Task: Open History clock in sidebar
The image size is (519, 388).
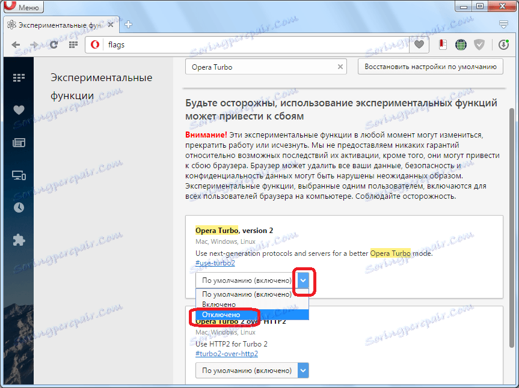Action: coord(19,208)
